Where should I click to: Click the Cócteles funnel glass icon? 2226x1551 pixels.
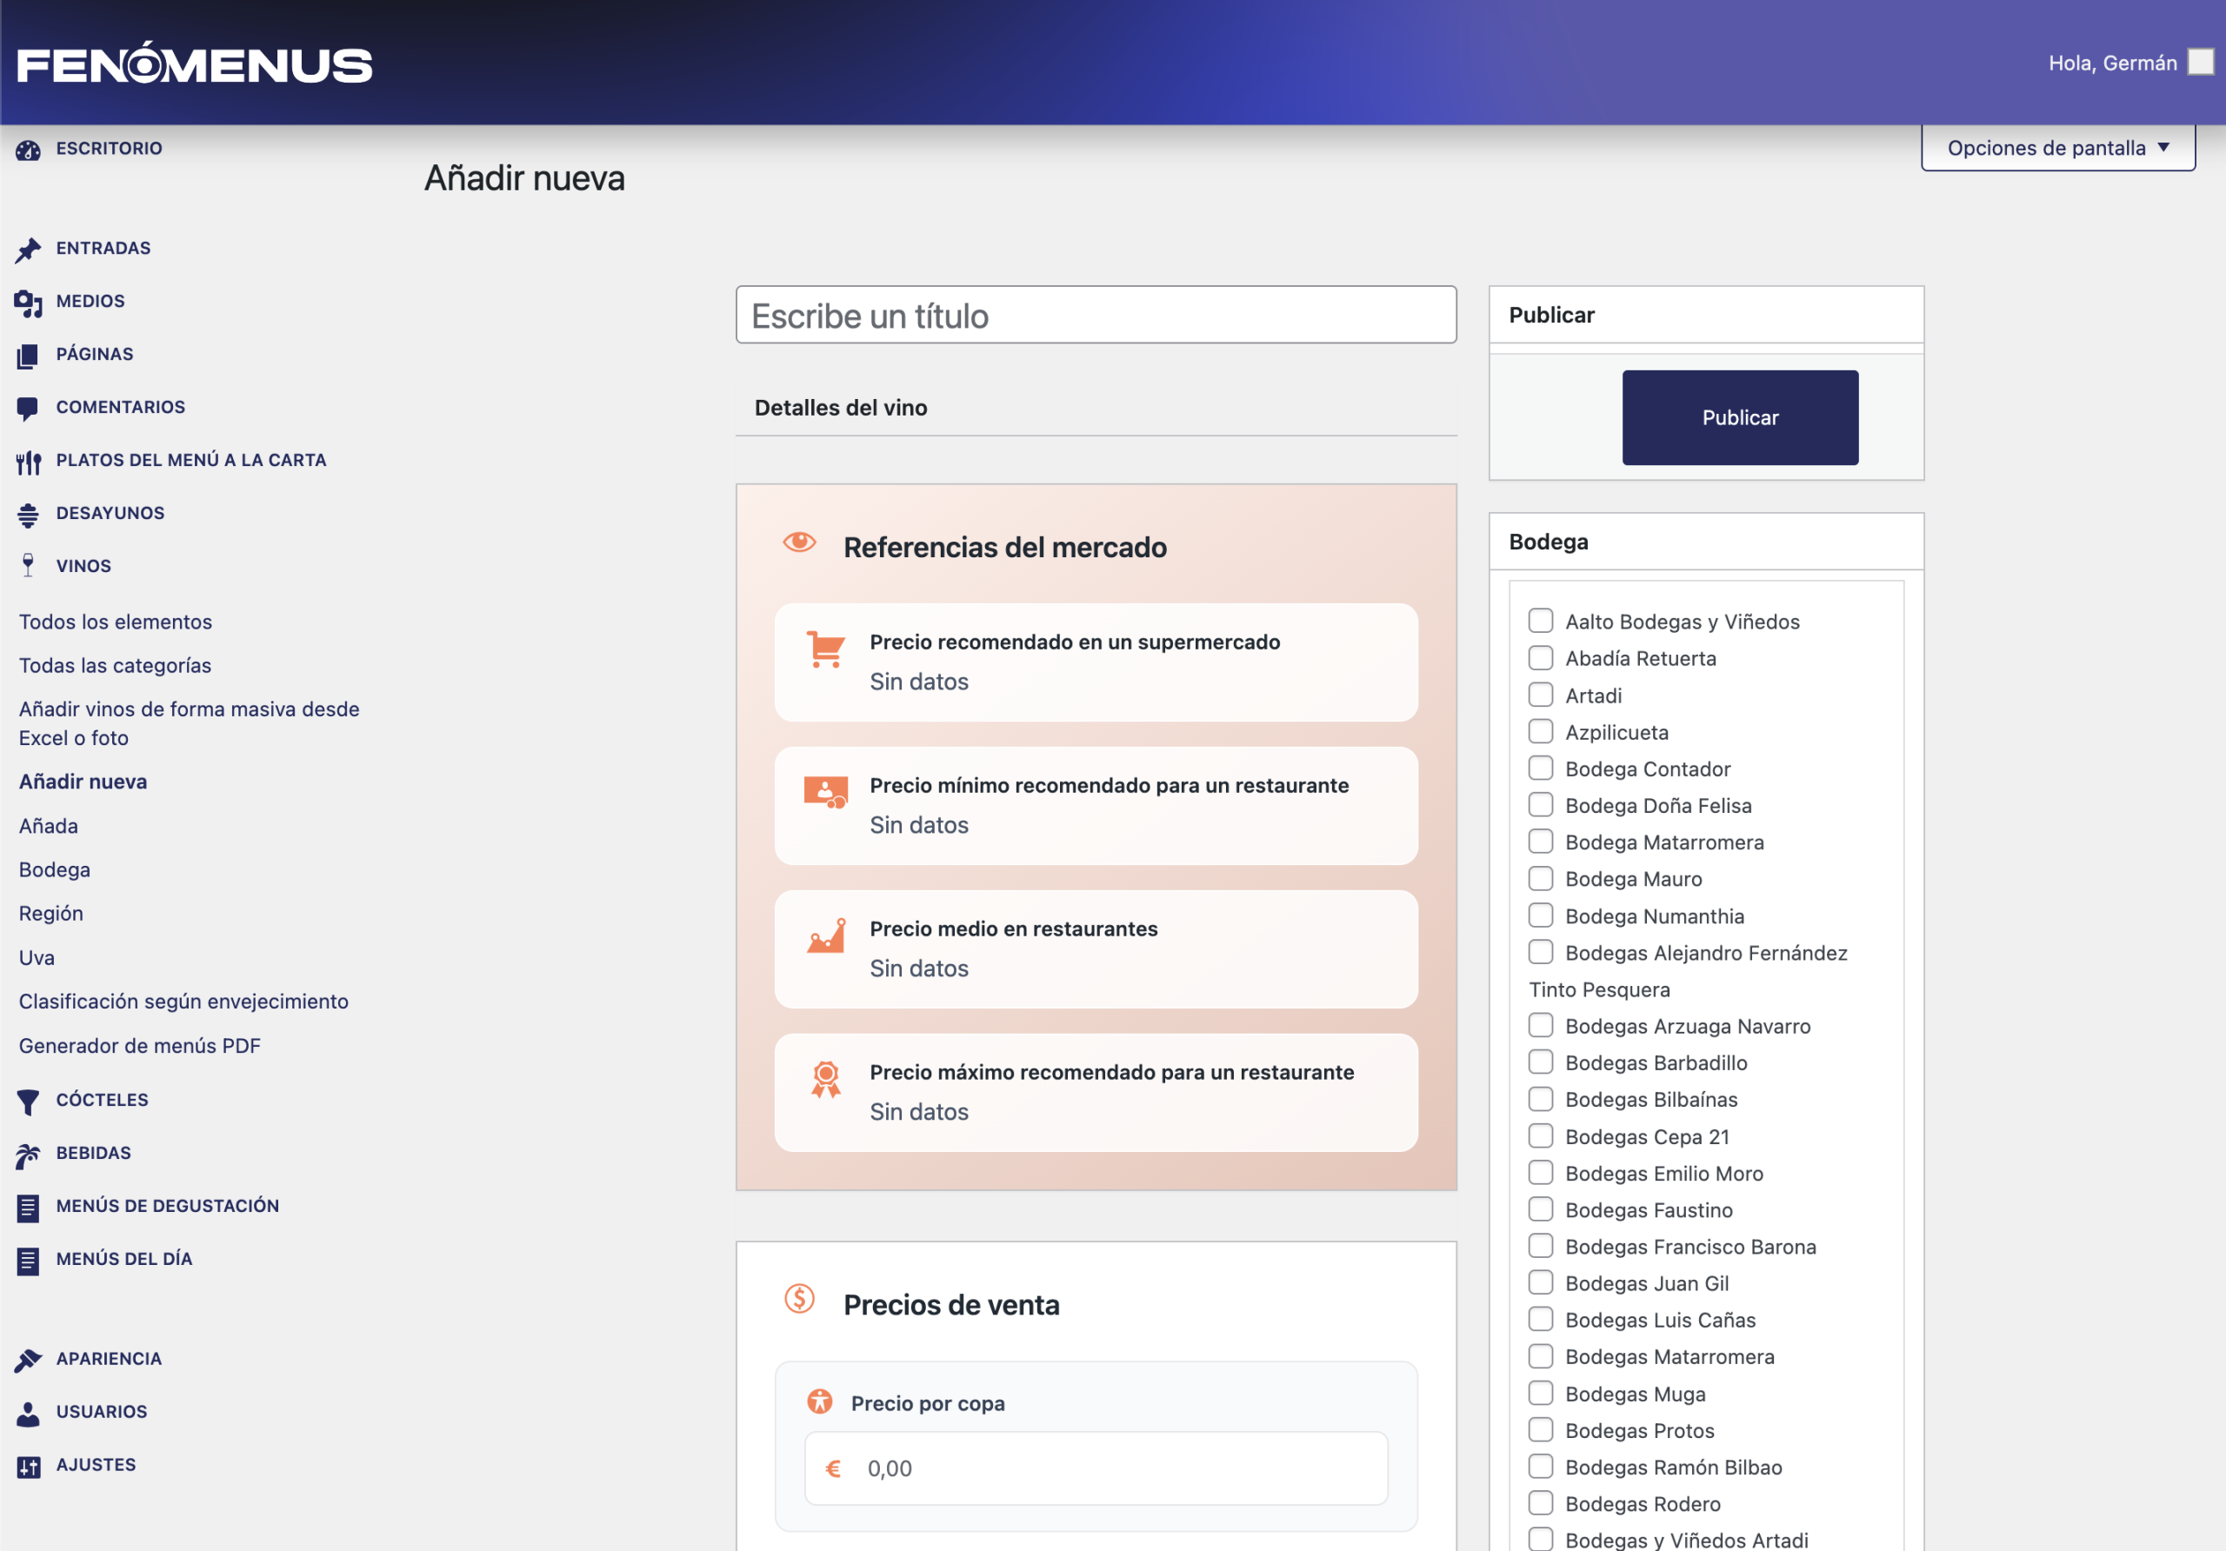tap(28, 1102)
